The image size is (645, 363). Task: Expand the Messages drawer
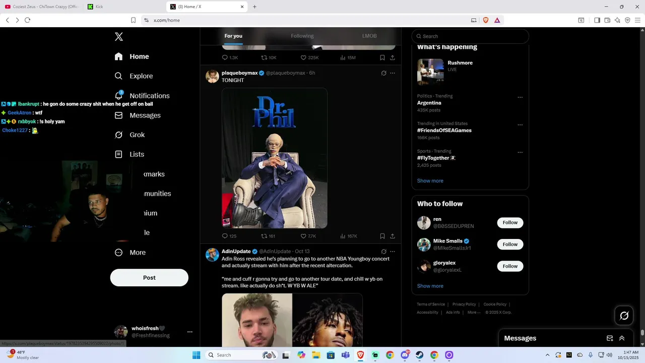coord(622,338)
